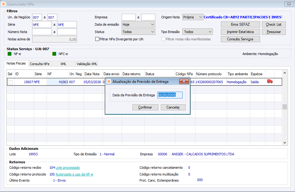This screenshot has height=192, width=295.
Task: Click the Número protocolo column header
Action: (x=211, y=74)
